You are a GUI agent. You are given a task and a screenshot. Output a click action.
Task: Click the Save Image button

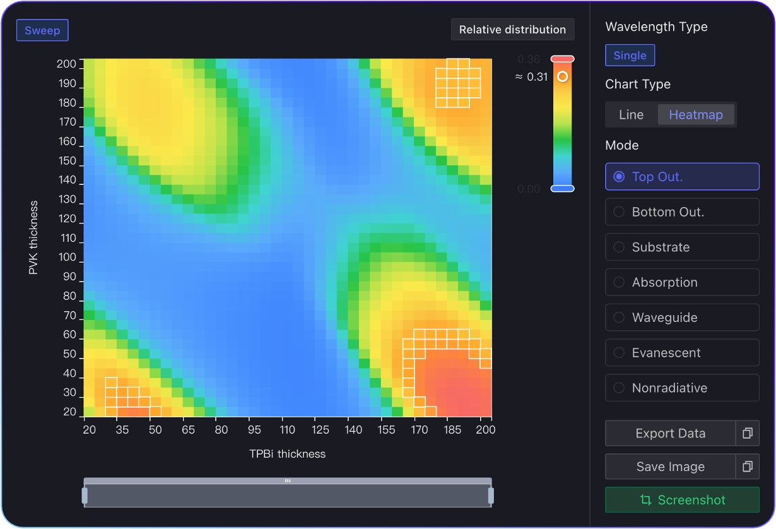click(670, 467)
